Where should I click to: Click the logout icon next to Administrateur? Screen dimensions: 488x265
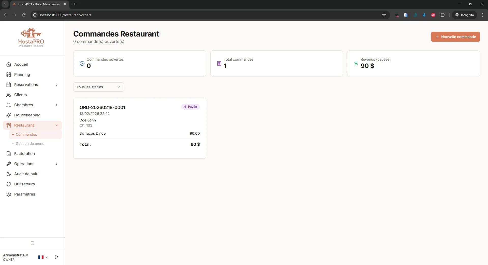click(57, 257)
